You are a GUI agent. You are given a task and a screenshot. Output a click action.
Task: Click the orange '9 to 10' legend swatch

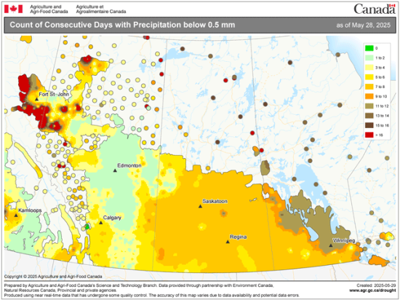pyautogui.click(x=369, y=96)
